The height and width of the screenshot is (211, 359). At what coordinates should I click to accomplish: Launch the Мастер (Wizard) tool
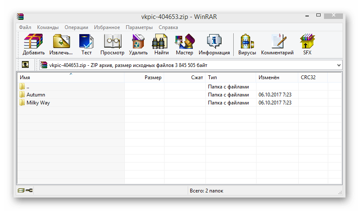coord(184,45)
